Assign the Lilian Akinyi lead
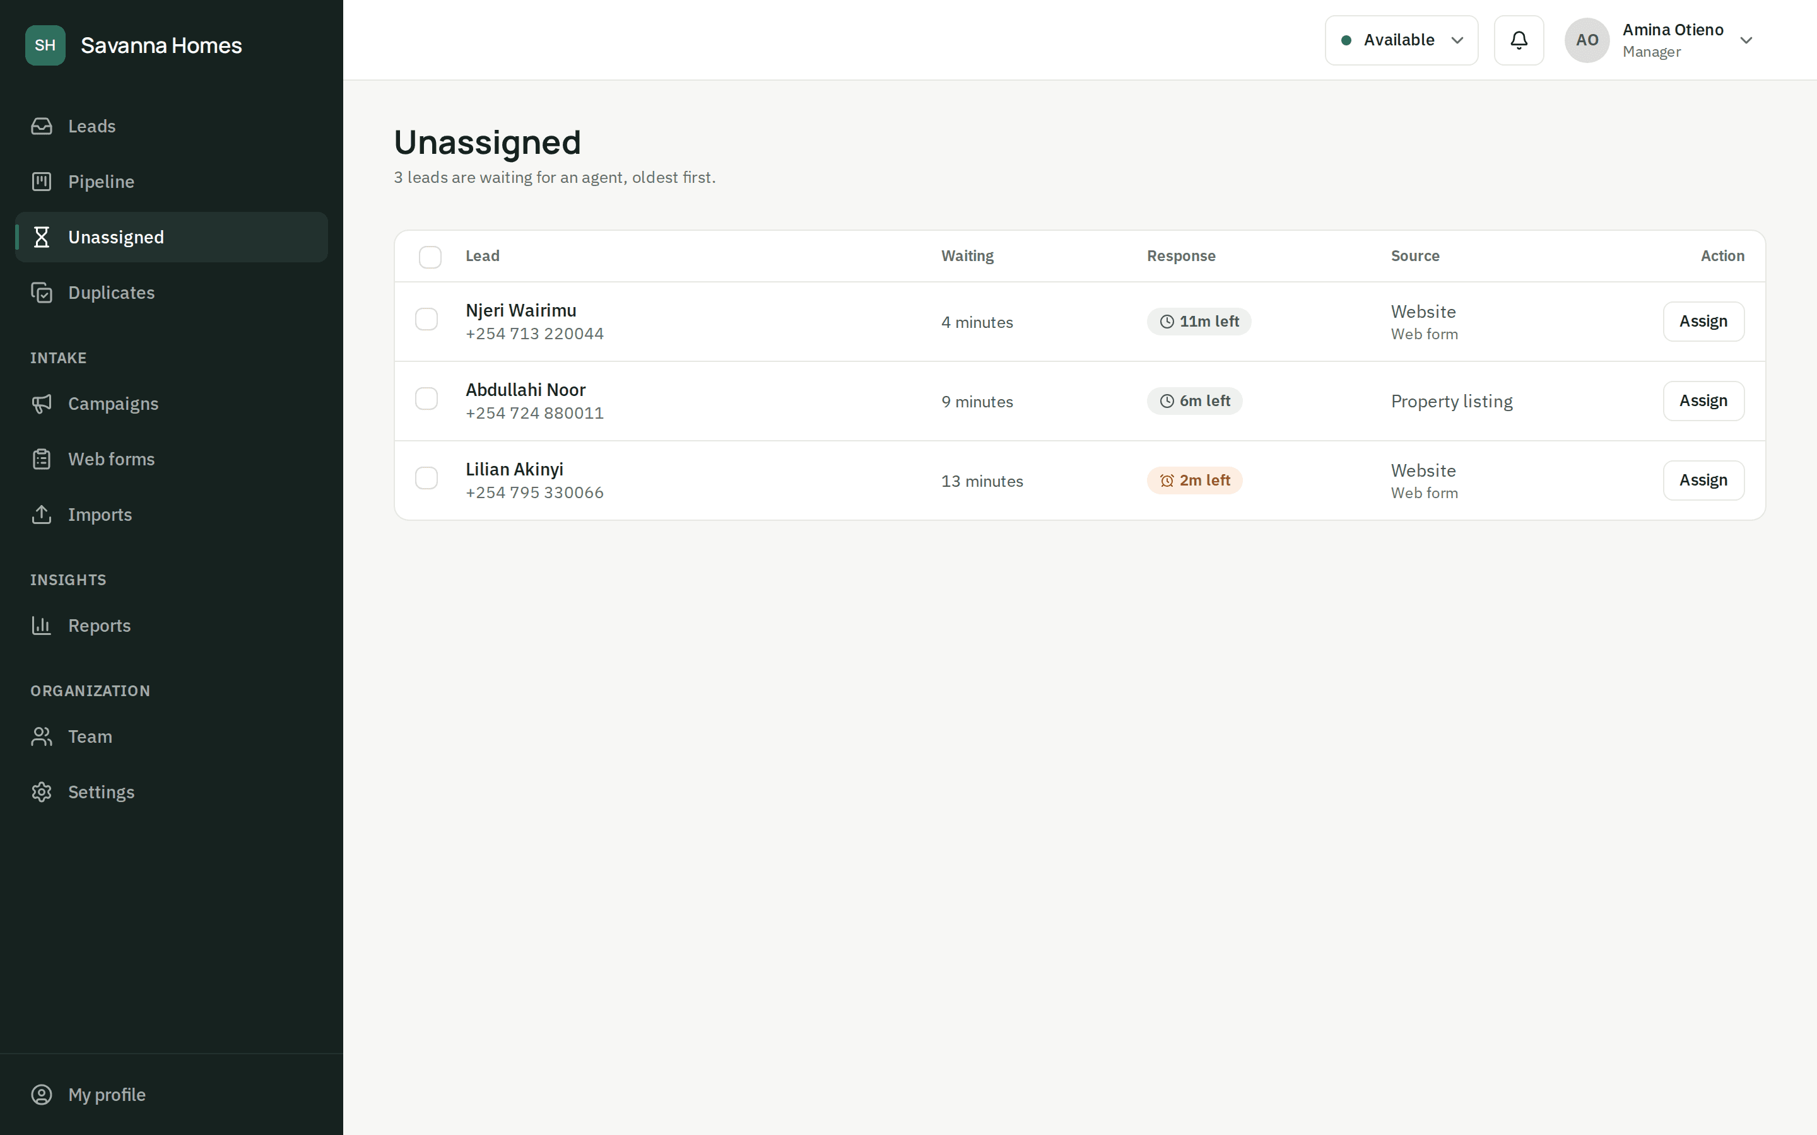Viewport: 1817px width, 1135px height. point(1703,480)
